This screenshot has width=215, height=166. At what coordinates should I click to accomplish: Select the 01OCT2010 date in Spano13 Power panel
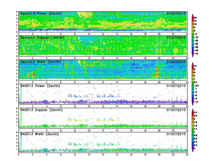[176, 14]
